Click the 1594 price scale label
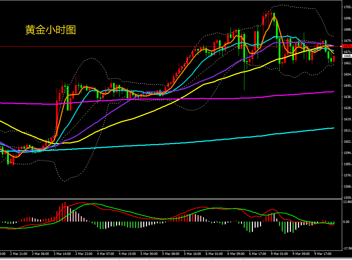The image size is (352, 260). [x=348, y=153]
